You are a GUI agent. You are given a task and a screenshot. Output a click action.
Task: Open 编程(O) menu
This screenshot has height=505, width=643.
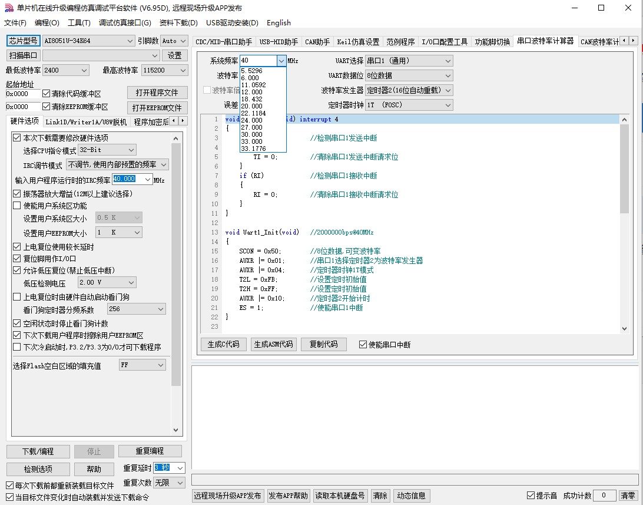click(x=47, y=23)
